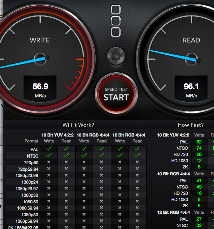Click How Fast 10 Bit RGB PAL value 41

[x=199, y=181]
